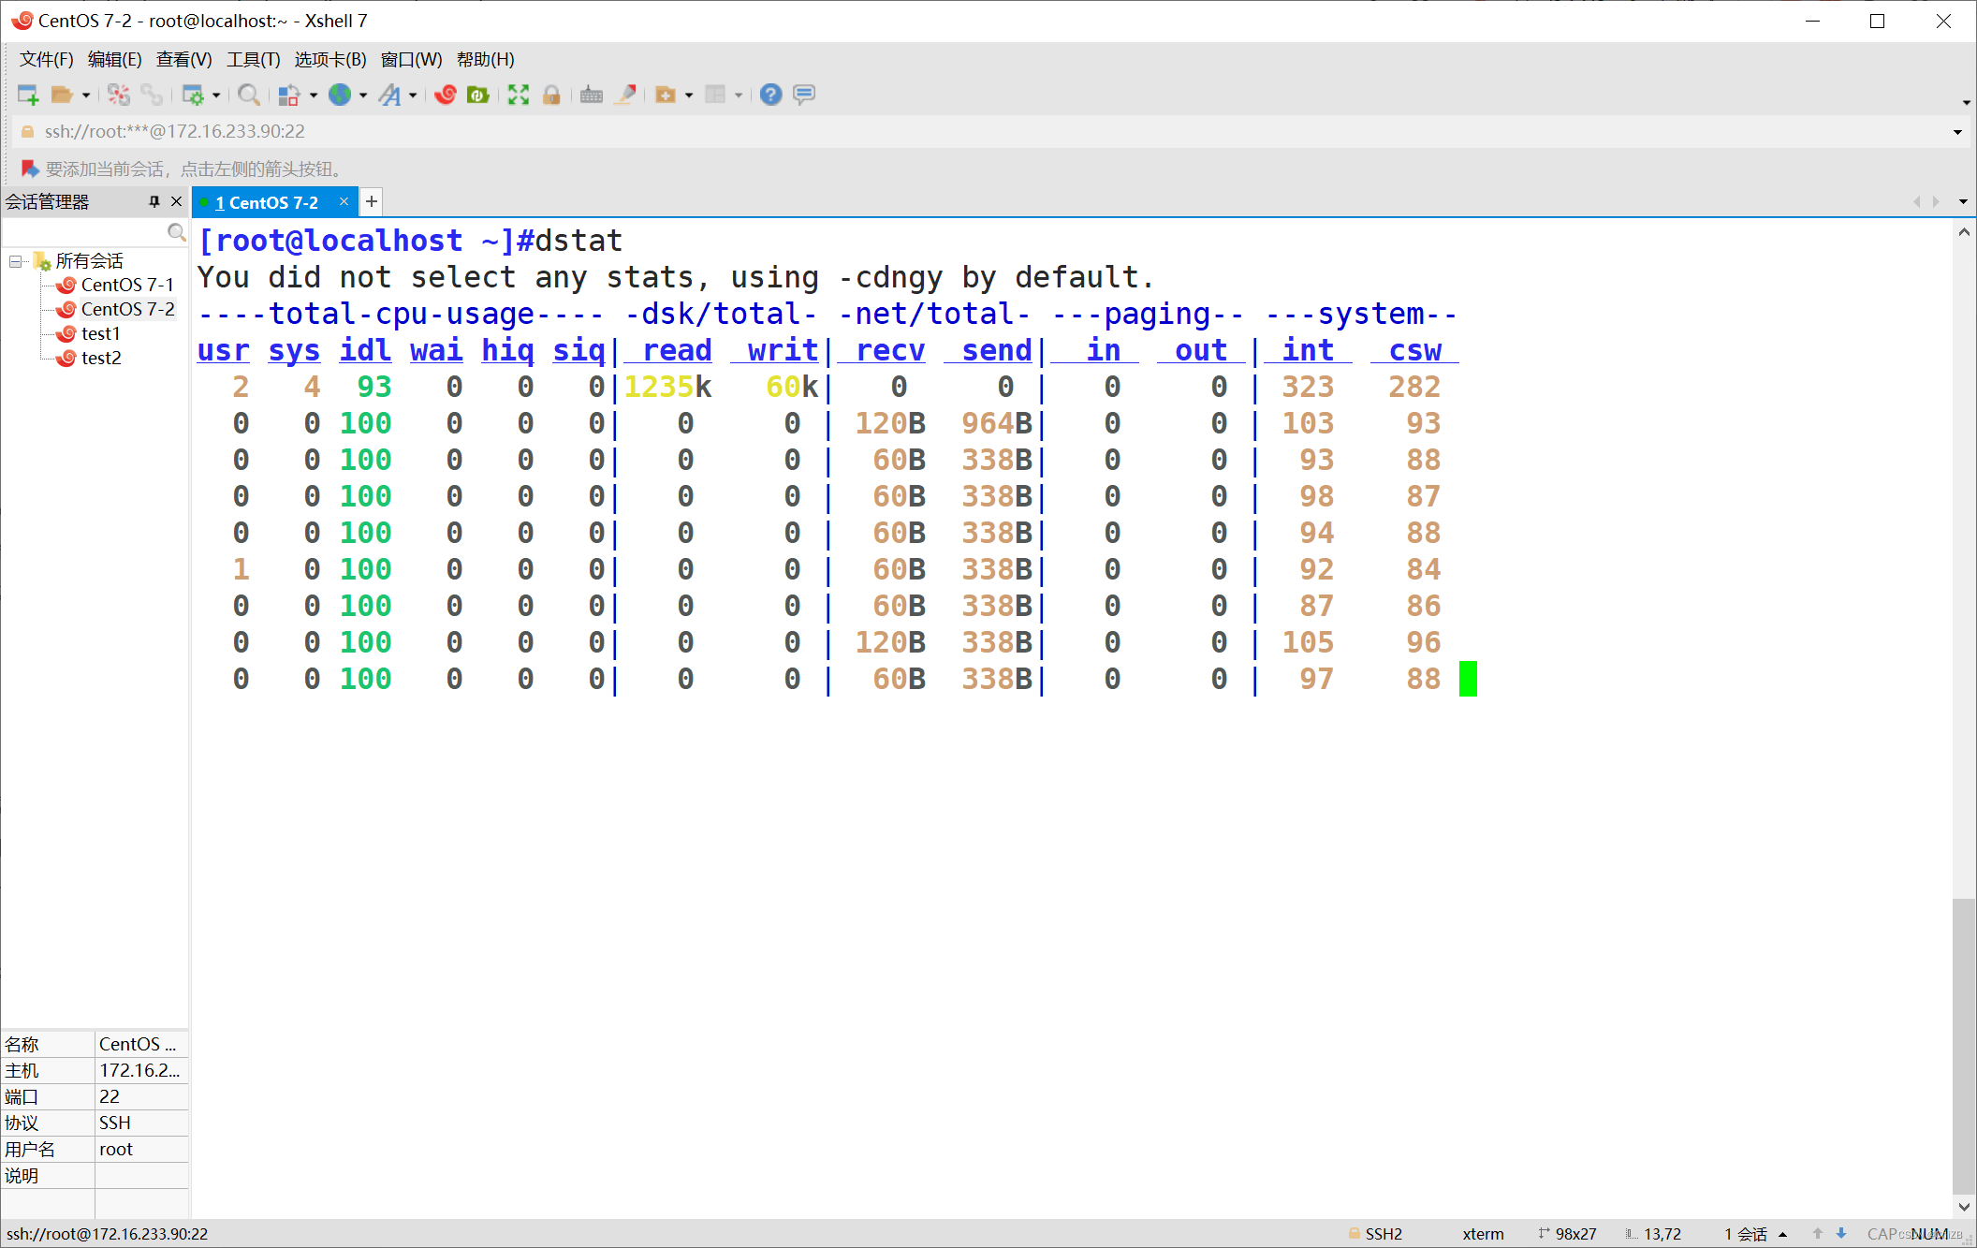The image size is (1977, 1248).
Task: Click the highlighter pen toolbar icon
Action: click(x=625, y=95)
